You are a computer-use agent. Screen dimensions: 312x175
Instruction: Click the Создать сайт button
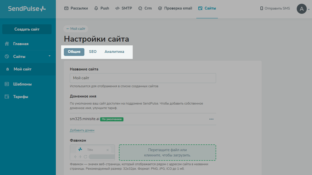click(x=27, y=29)
